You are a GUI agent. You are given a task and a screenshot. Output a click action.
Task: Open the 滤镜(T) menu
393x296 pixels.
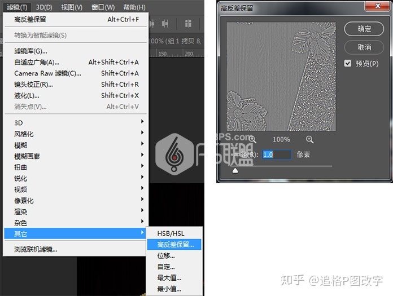[17, 7]
